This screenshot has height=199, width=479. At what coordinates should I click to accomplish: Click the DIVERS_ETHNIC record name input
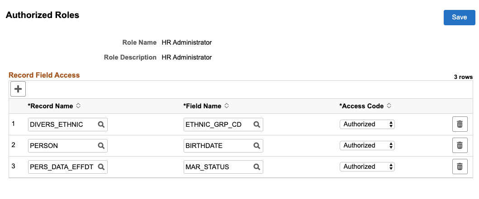click(62, 125)
